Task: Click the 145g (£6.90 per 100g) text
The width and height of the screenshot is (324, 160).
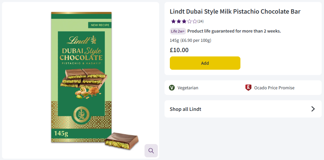Action: coord(190,40)
